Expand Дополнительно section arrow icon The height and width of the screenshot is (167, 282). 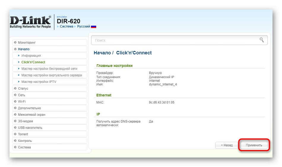tap(15, 108)
